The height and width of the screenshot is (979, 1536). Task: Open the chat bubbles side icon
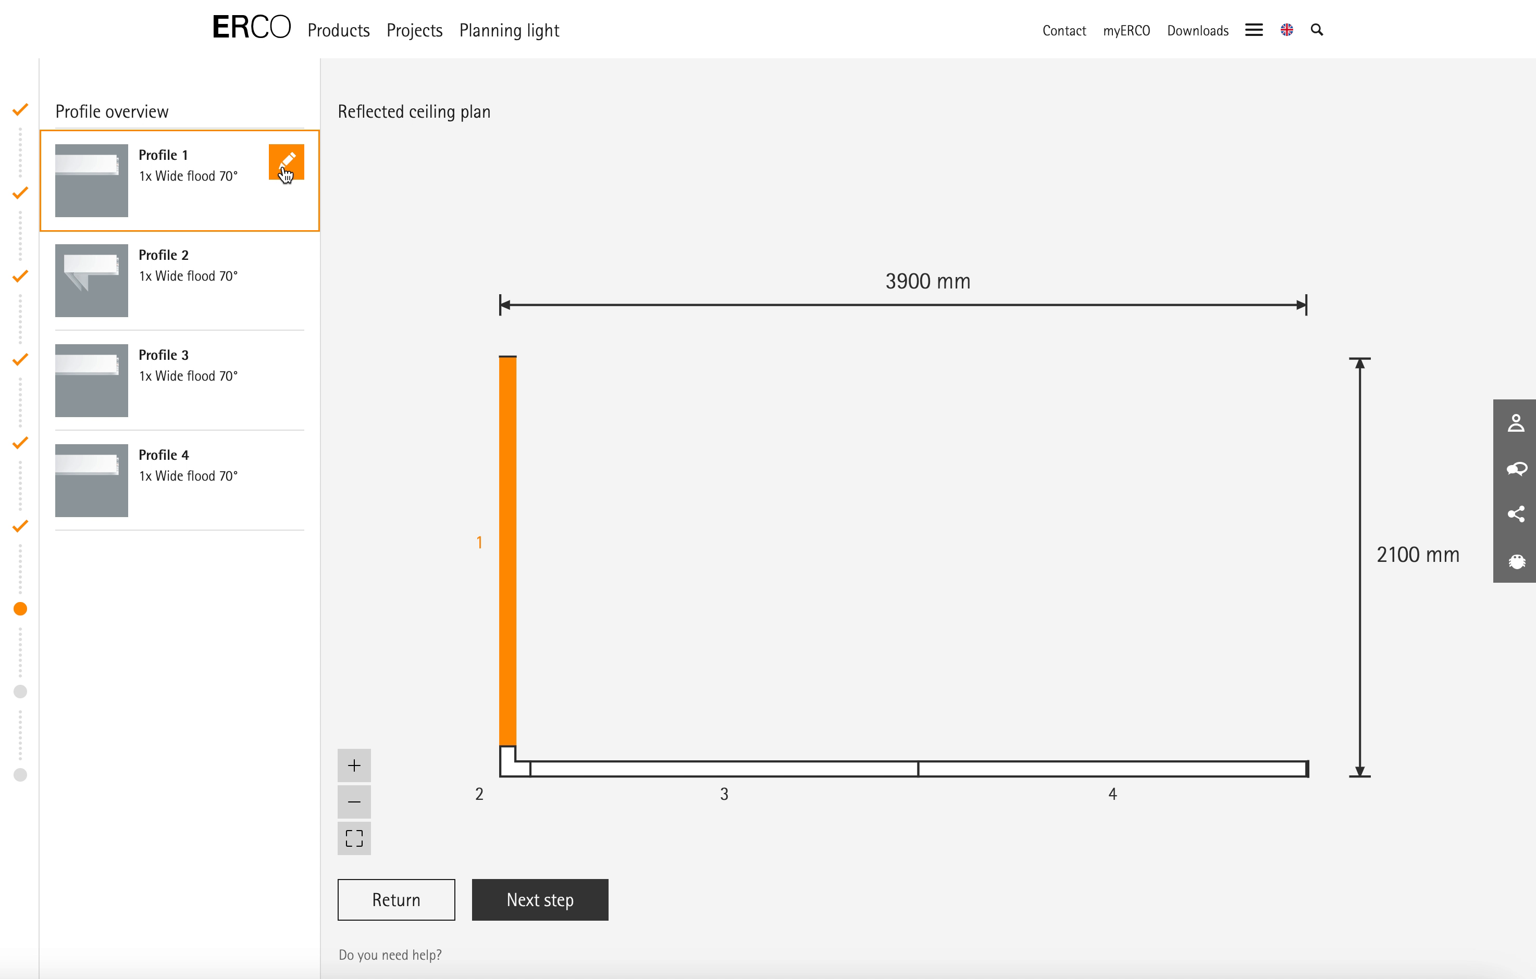click(1516, 469)
